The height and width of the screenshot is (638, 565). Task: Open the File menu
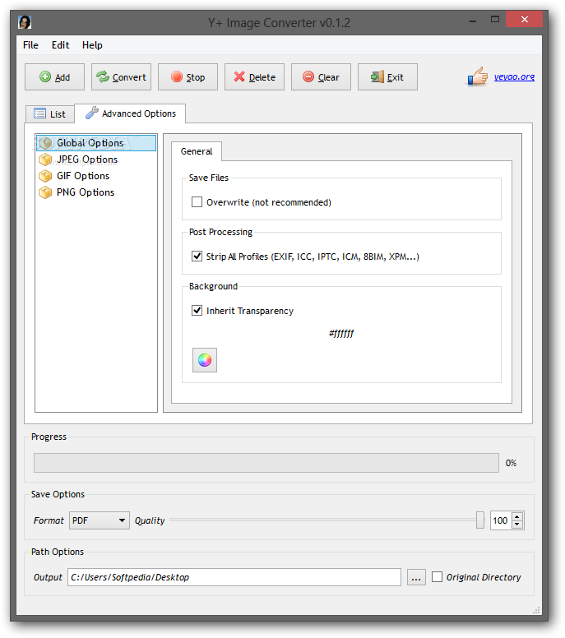[x=30, y=45]
